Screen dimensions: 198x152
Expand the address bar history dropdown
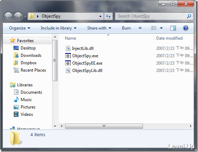(x=100, y=16)
